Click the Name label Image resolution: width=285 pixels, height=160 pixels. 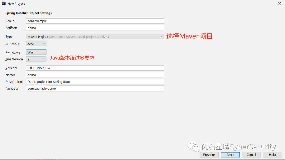[x=10, y=75]
